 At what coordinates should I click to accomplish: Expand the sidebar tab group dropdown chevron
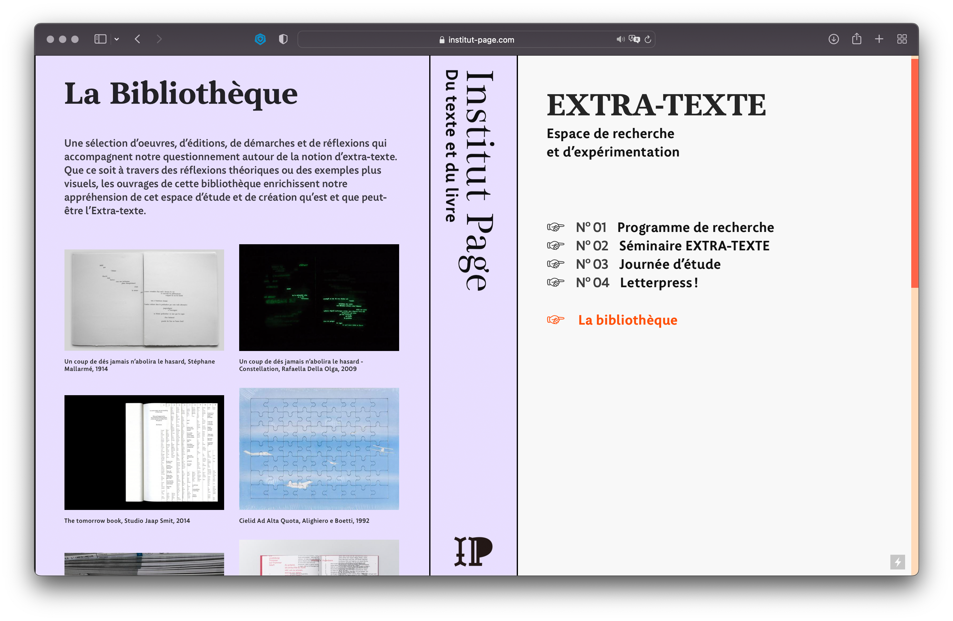pos(117,39)
